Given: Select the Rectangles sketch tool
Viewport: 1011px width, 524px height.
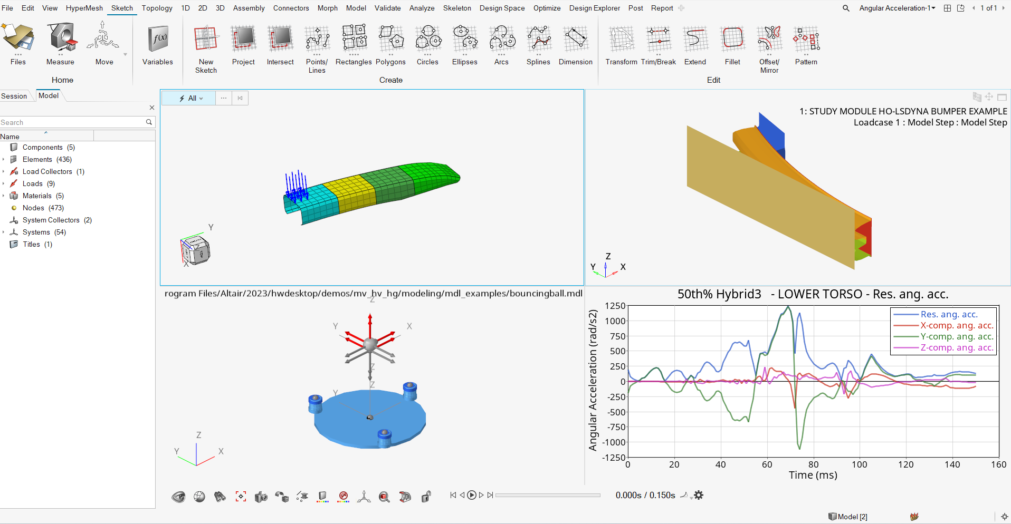Looking at the screenshot, I should point(354,45).
